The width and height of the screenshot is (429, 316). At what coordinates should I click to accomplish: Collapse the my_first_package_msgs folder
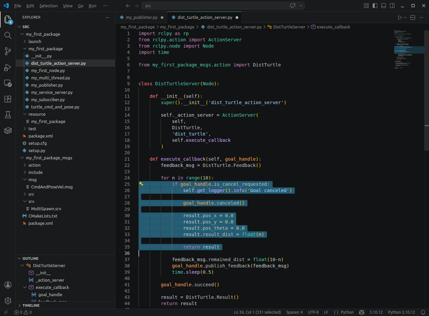65,158
